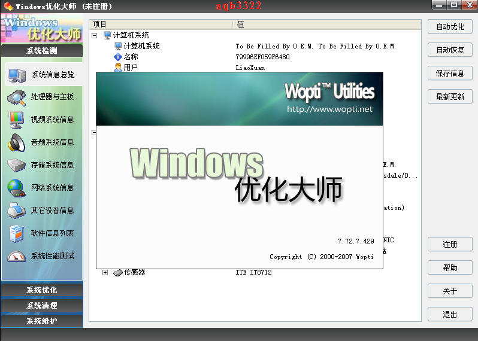Click the 网络系统信息 globe icon

pyautogui.click(x=16, y=188)
